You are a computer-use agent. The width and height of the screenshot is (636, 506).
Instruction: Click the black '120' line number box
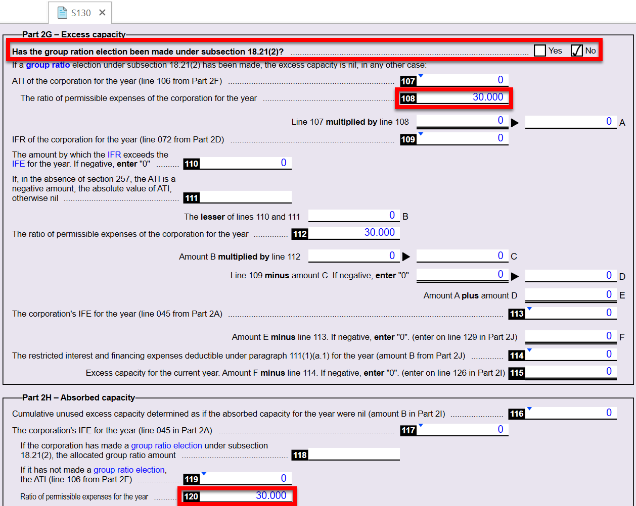191,496
